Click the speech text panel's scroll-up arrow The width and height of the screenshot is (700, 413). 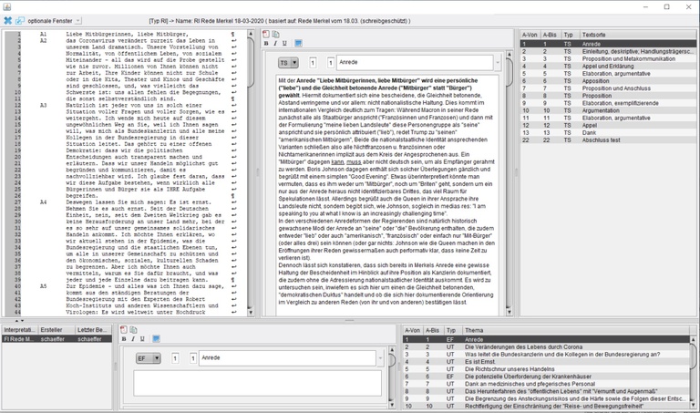(251, 34)
